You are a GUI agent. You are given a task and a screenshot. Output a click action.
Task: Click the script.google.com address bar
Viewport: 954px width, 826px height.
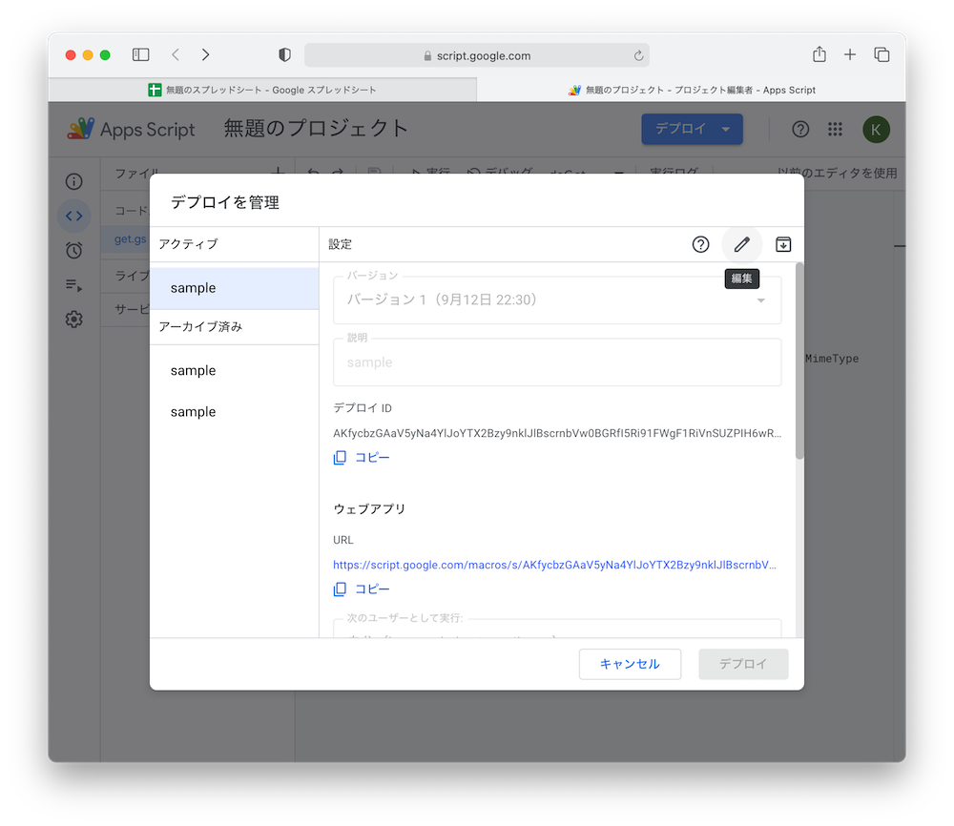[476, 55]
